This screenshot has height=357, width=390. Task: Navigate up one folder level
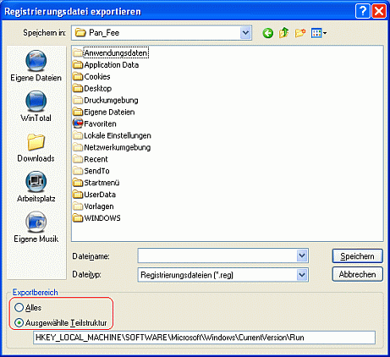point(284,33)
